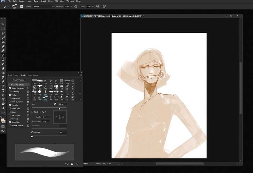Switch to the Brush Presets tab

click(13, 75)
